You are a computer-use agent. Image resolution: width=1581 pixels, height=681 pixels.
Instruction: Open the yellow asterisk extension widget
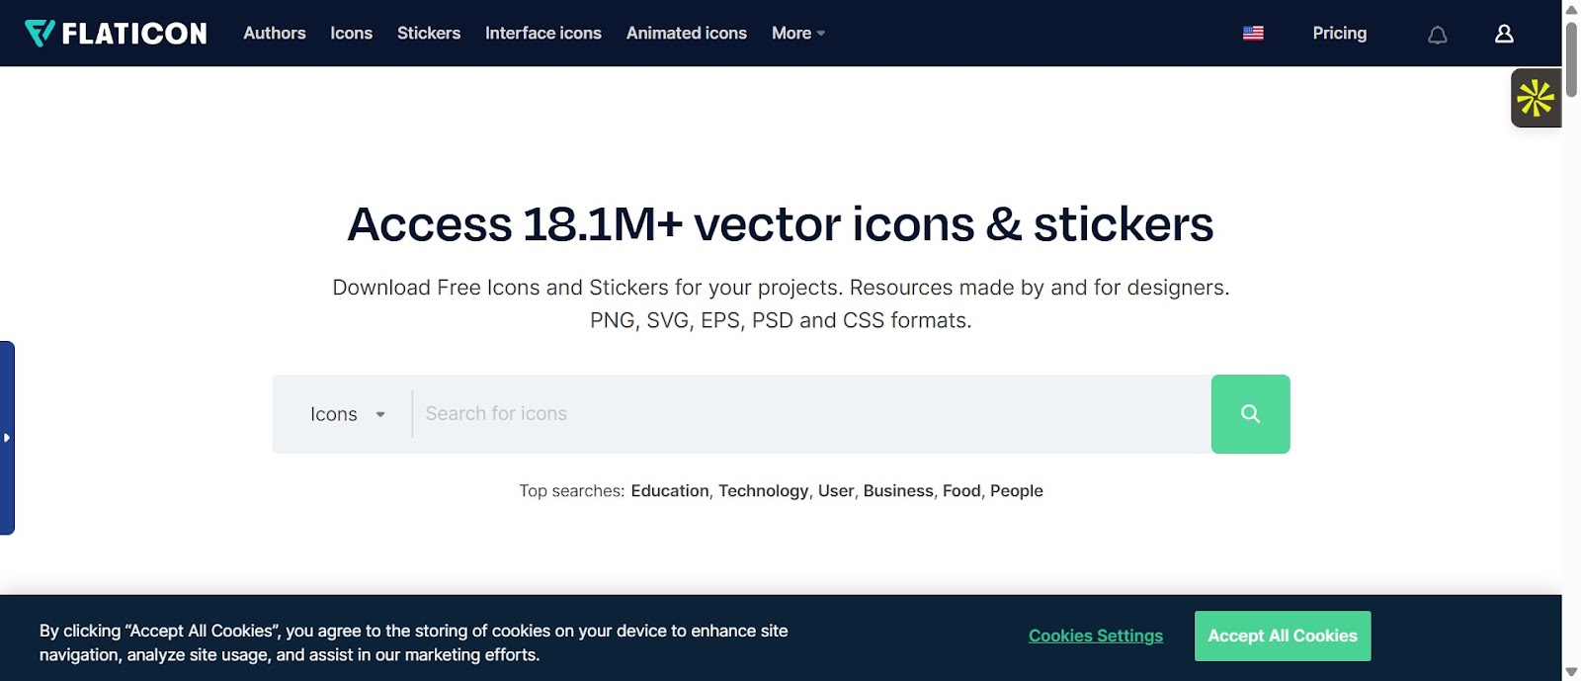1536,98
